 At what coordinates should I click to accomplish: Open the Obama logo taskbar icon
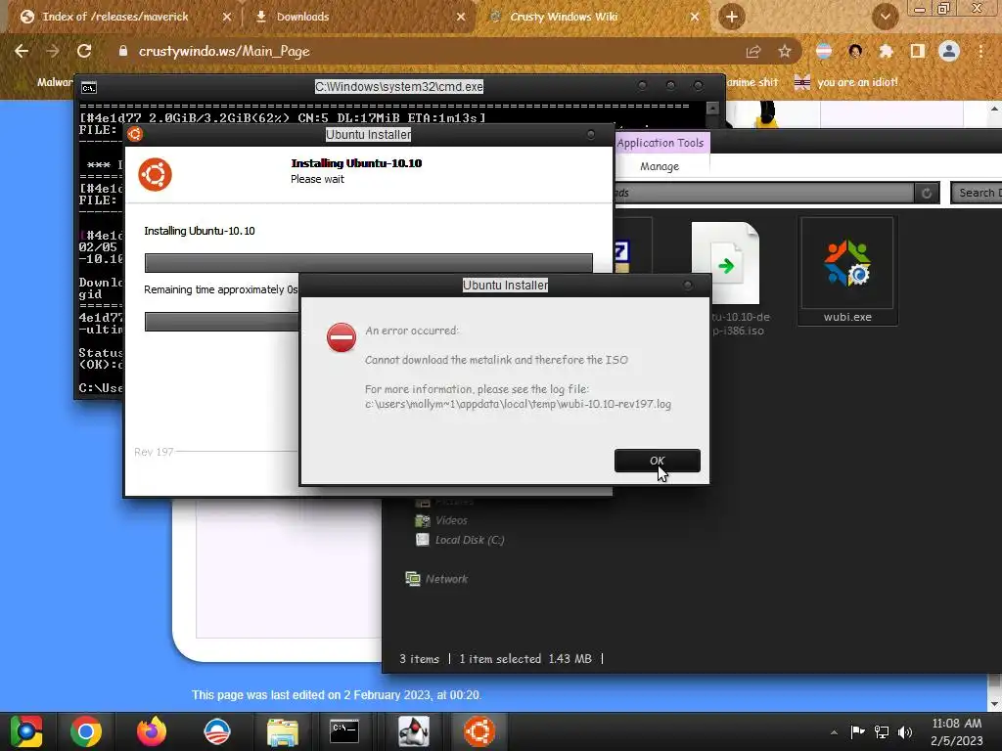tap(216, 731)
